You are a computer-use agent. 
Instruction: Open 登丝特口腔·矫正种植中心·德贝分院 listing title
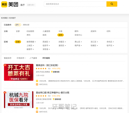click(x=52, y=93)
